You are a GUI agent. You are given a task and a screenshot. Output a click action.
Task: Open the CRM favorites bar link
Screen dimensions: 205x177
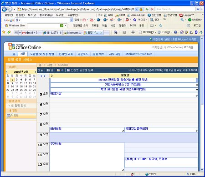(120, 15)
